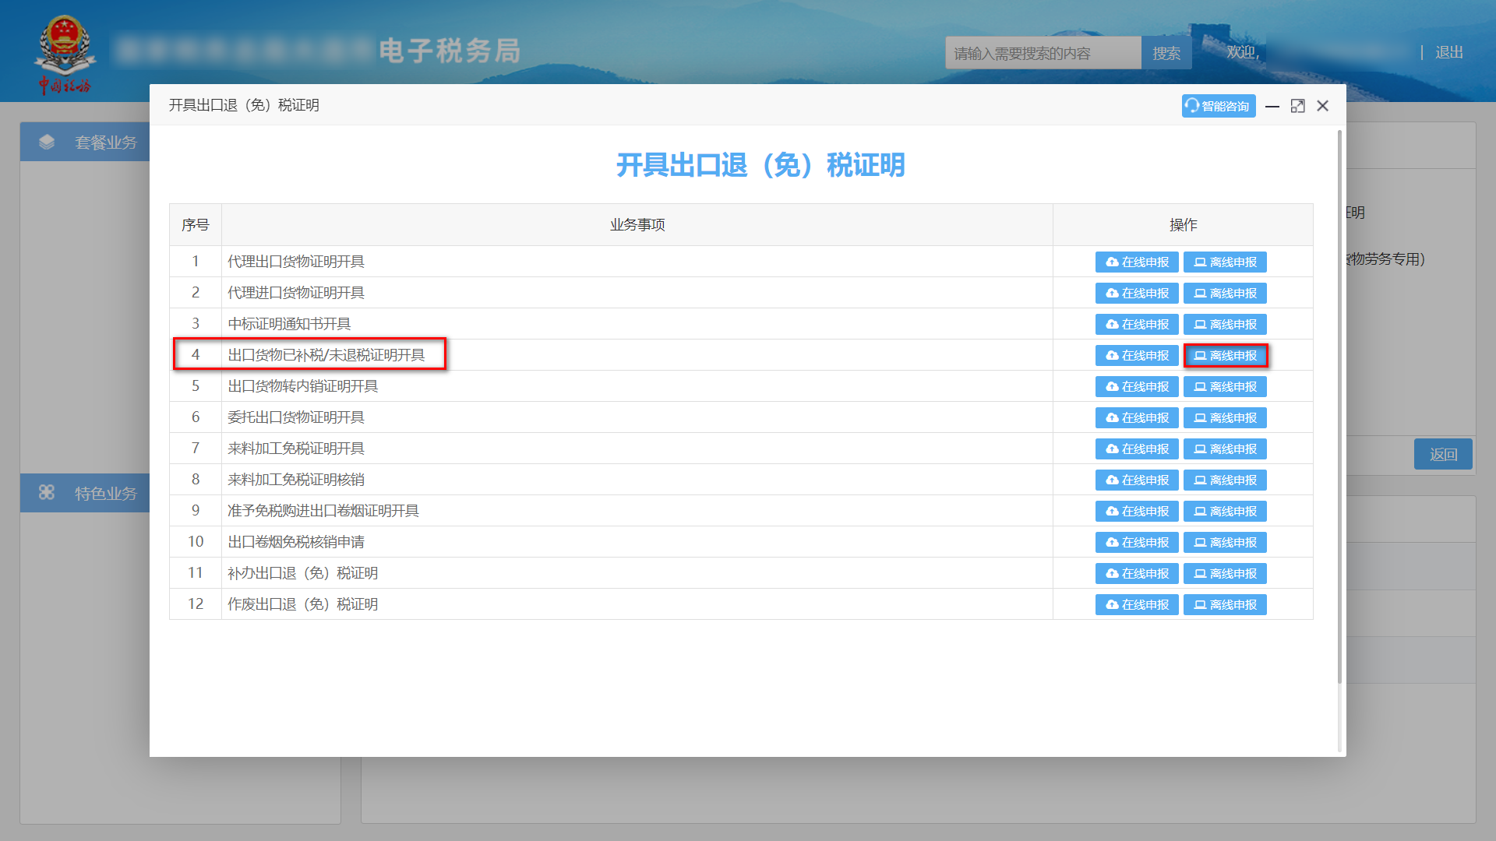Open 在线申报 for 代理进口货物证明开具
This screenshot has width=1496, height=841.
(x=1137, y=293)
